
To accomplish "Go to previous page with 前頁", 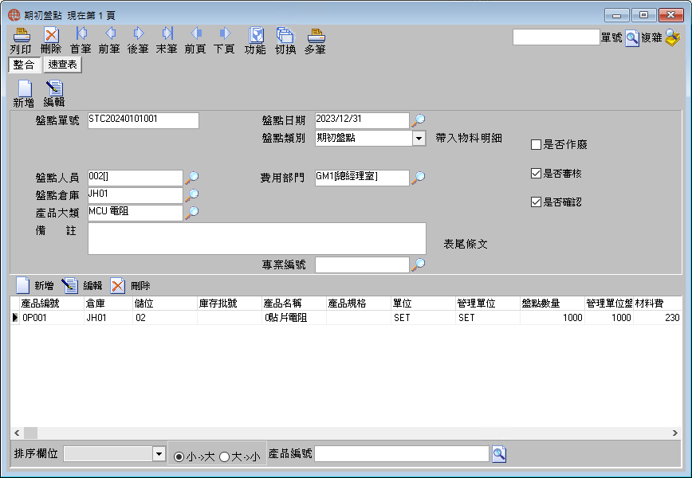I will (196, 34).
